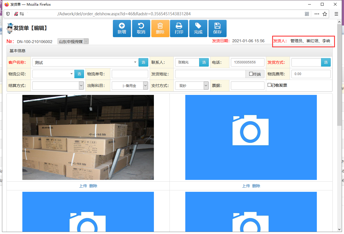
Task: Click the scrollbar down arrow
Action: [x=339, y=229]
